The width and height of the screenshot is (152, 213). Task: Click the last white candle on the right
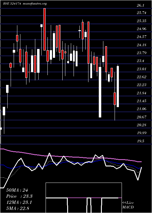(x=118, y=86)
